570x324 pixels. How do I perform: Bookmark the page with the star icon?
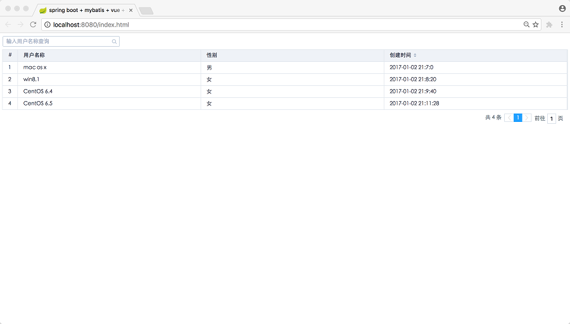click(x=535, y=25)
